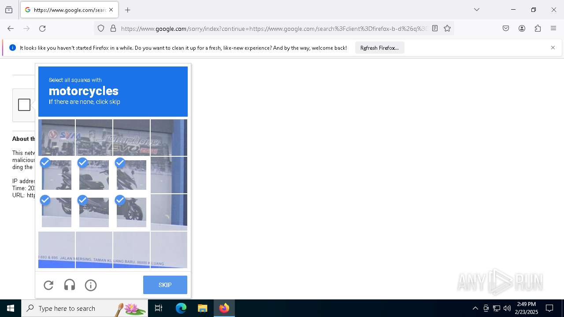Toggle reader view icon

click(x=435, y=29)
